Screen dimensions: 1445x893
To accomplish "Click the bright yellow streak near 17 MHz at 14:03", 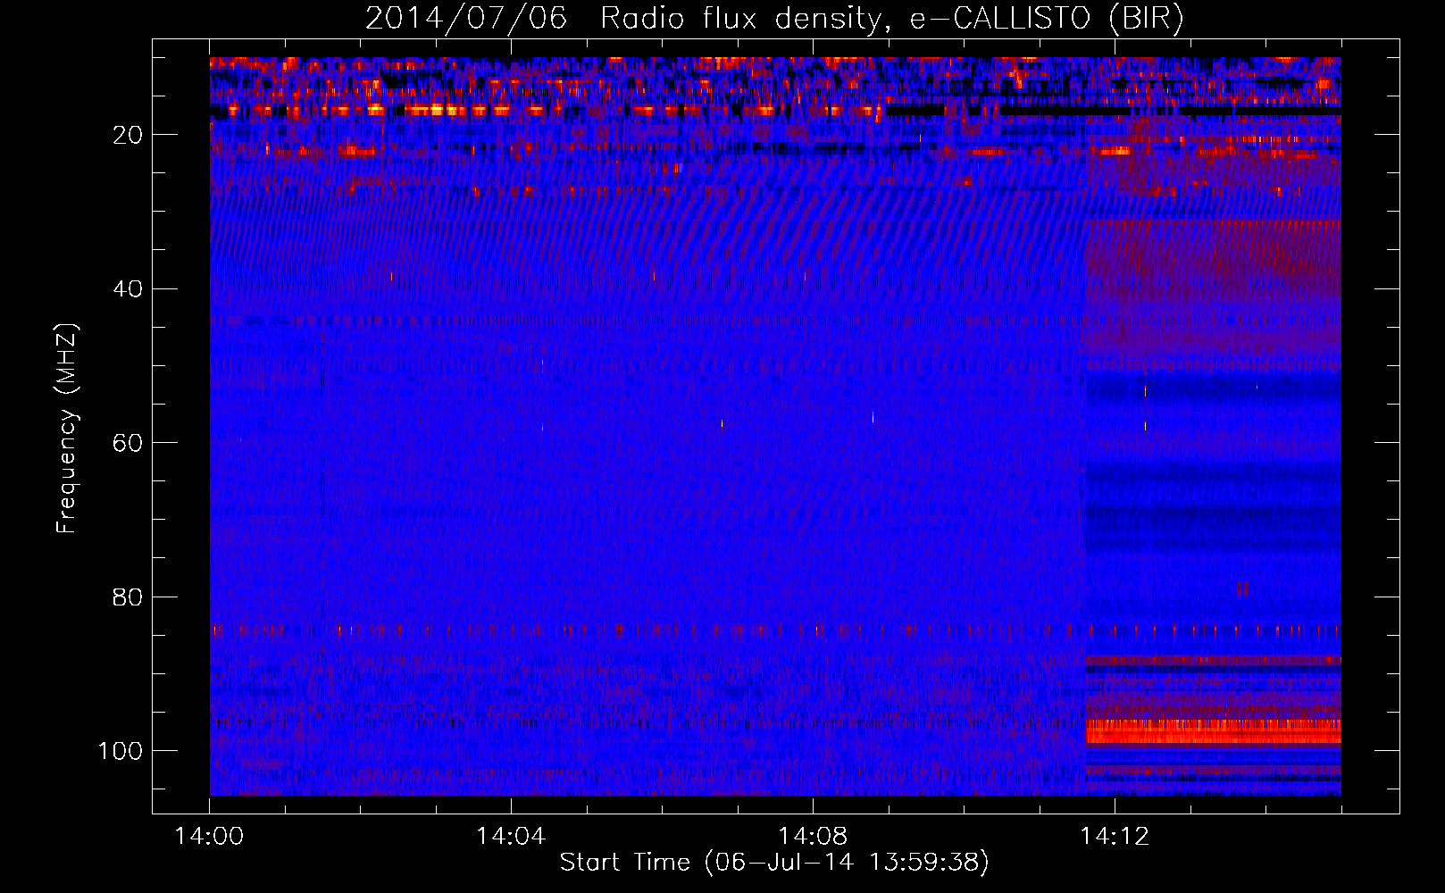I will pyautogui.click(x=438, y=111).
